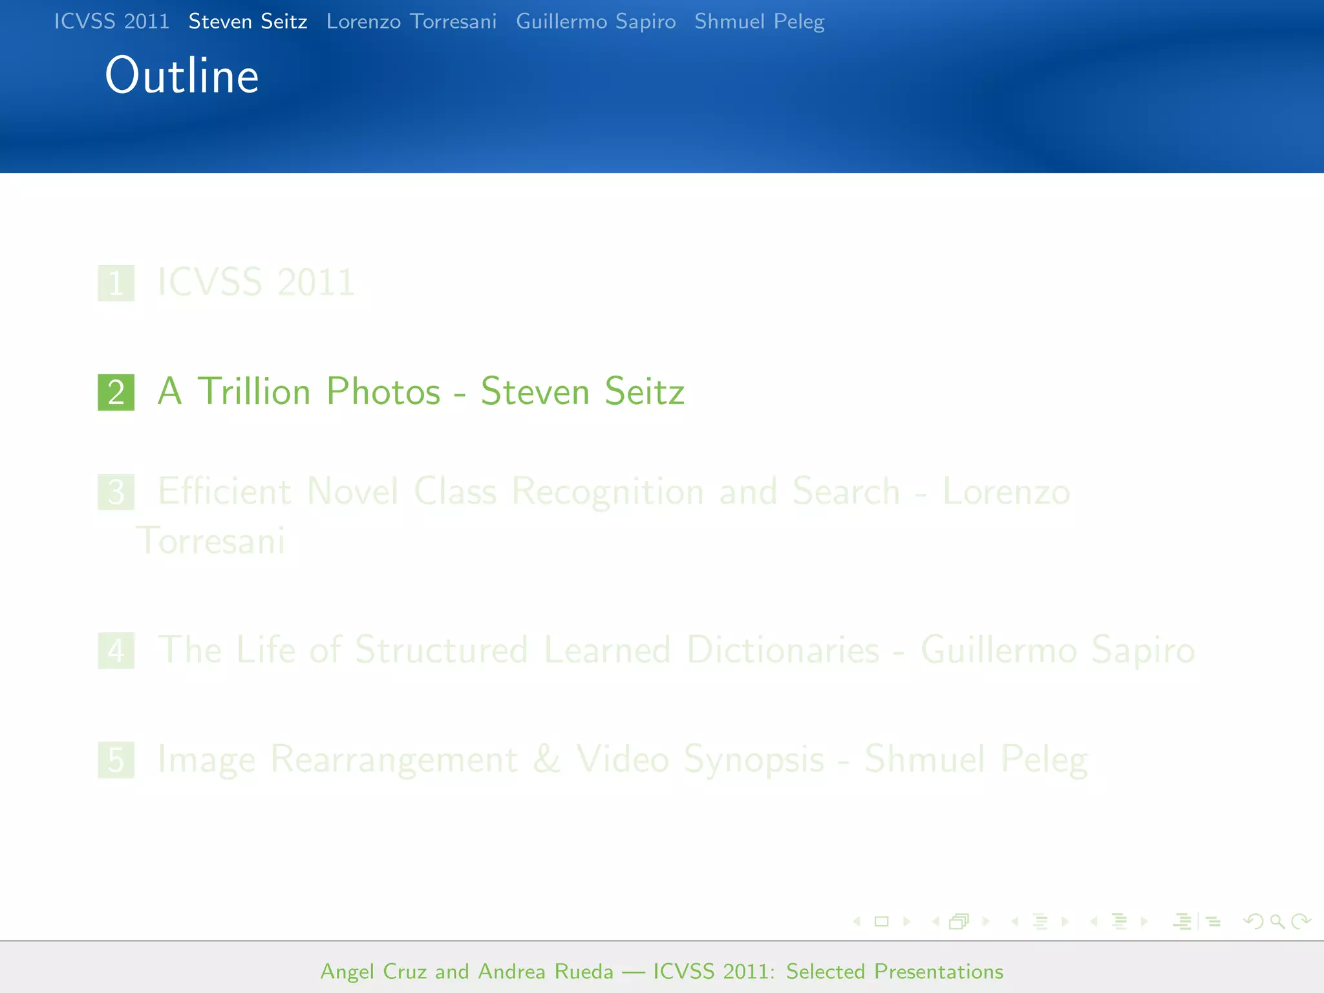This screenshot has width=1324, height=993.
Task: Go to the previous subsection arrow
Action: pos(1015,922)
